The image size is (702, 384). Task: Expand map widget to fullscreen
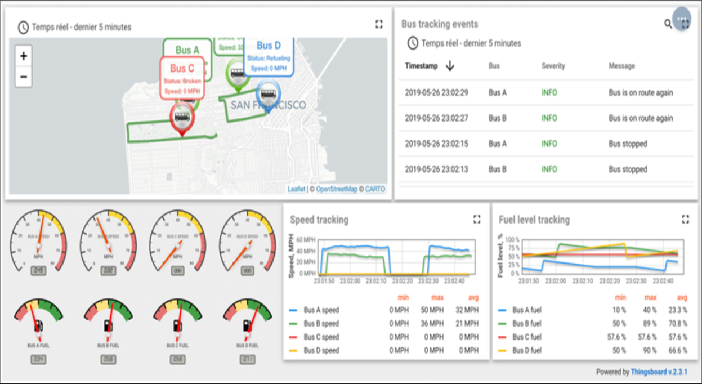click(379, 24)
